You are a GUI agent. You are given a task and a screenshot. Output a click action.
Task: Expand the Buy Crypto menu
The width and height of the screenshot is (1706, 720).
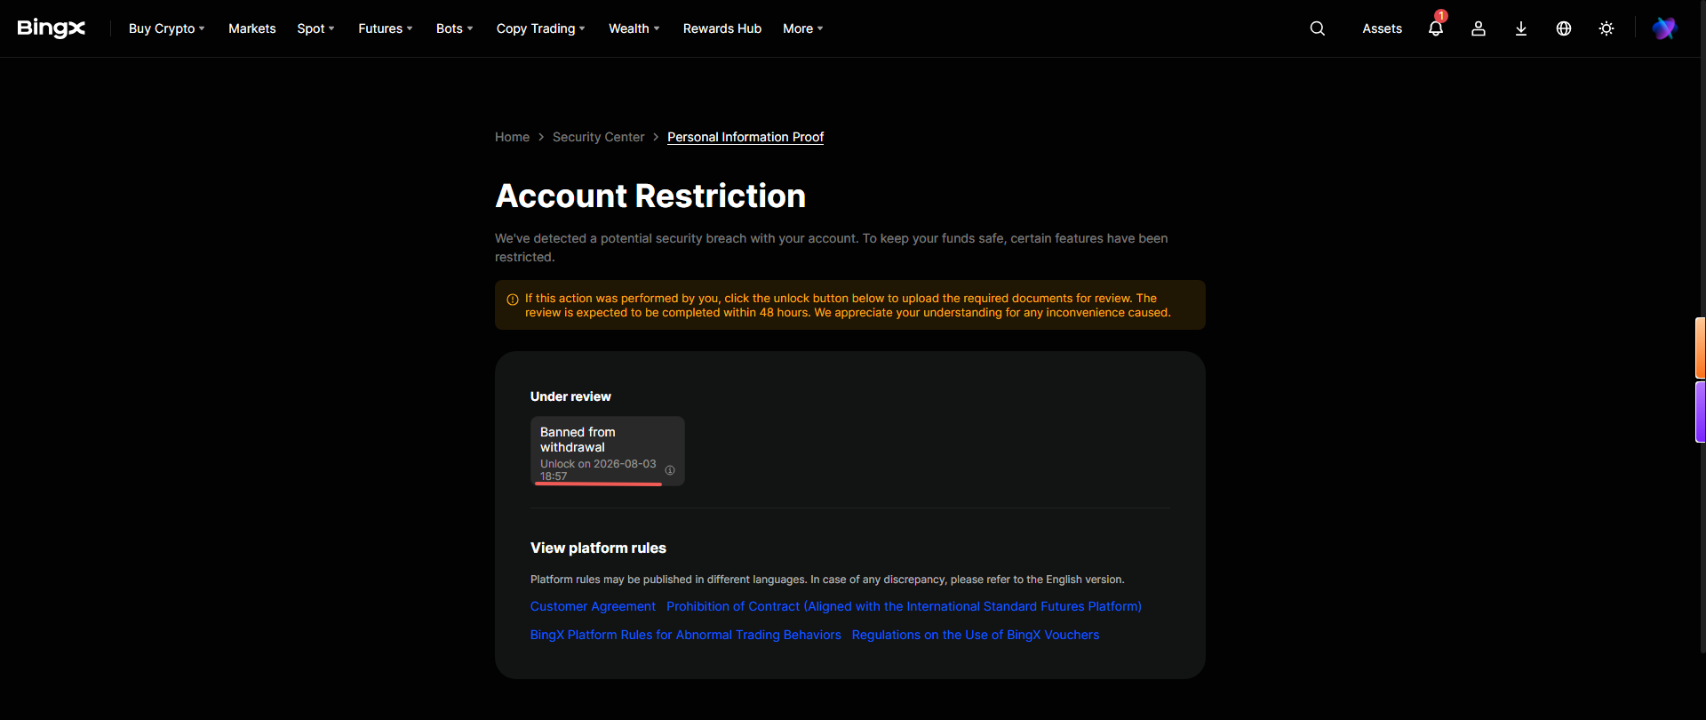coord(167,28)
